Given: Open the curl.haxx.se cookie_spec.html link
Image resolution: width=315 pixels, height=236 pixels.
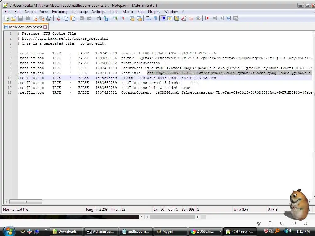Looking at the screenshot, I should click(65, 38).
